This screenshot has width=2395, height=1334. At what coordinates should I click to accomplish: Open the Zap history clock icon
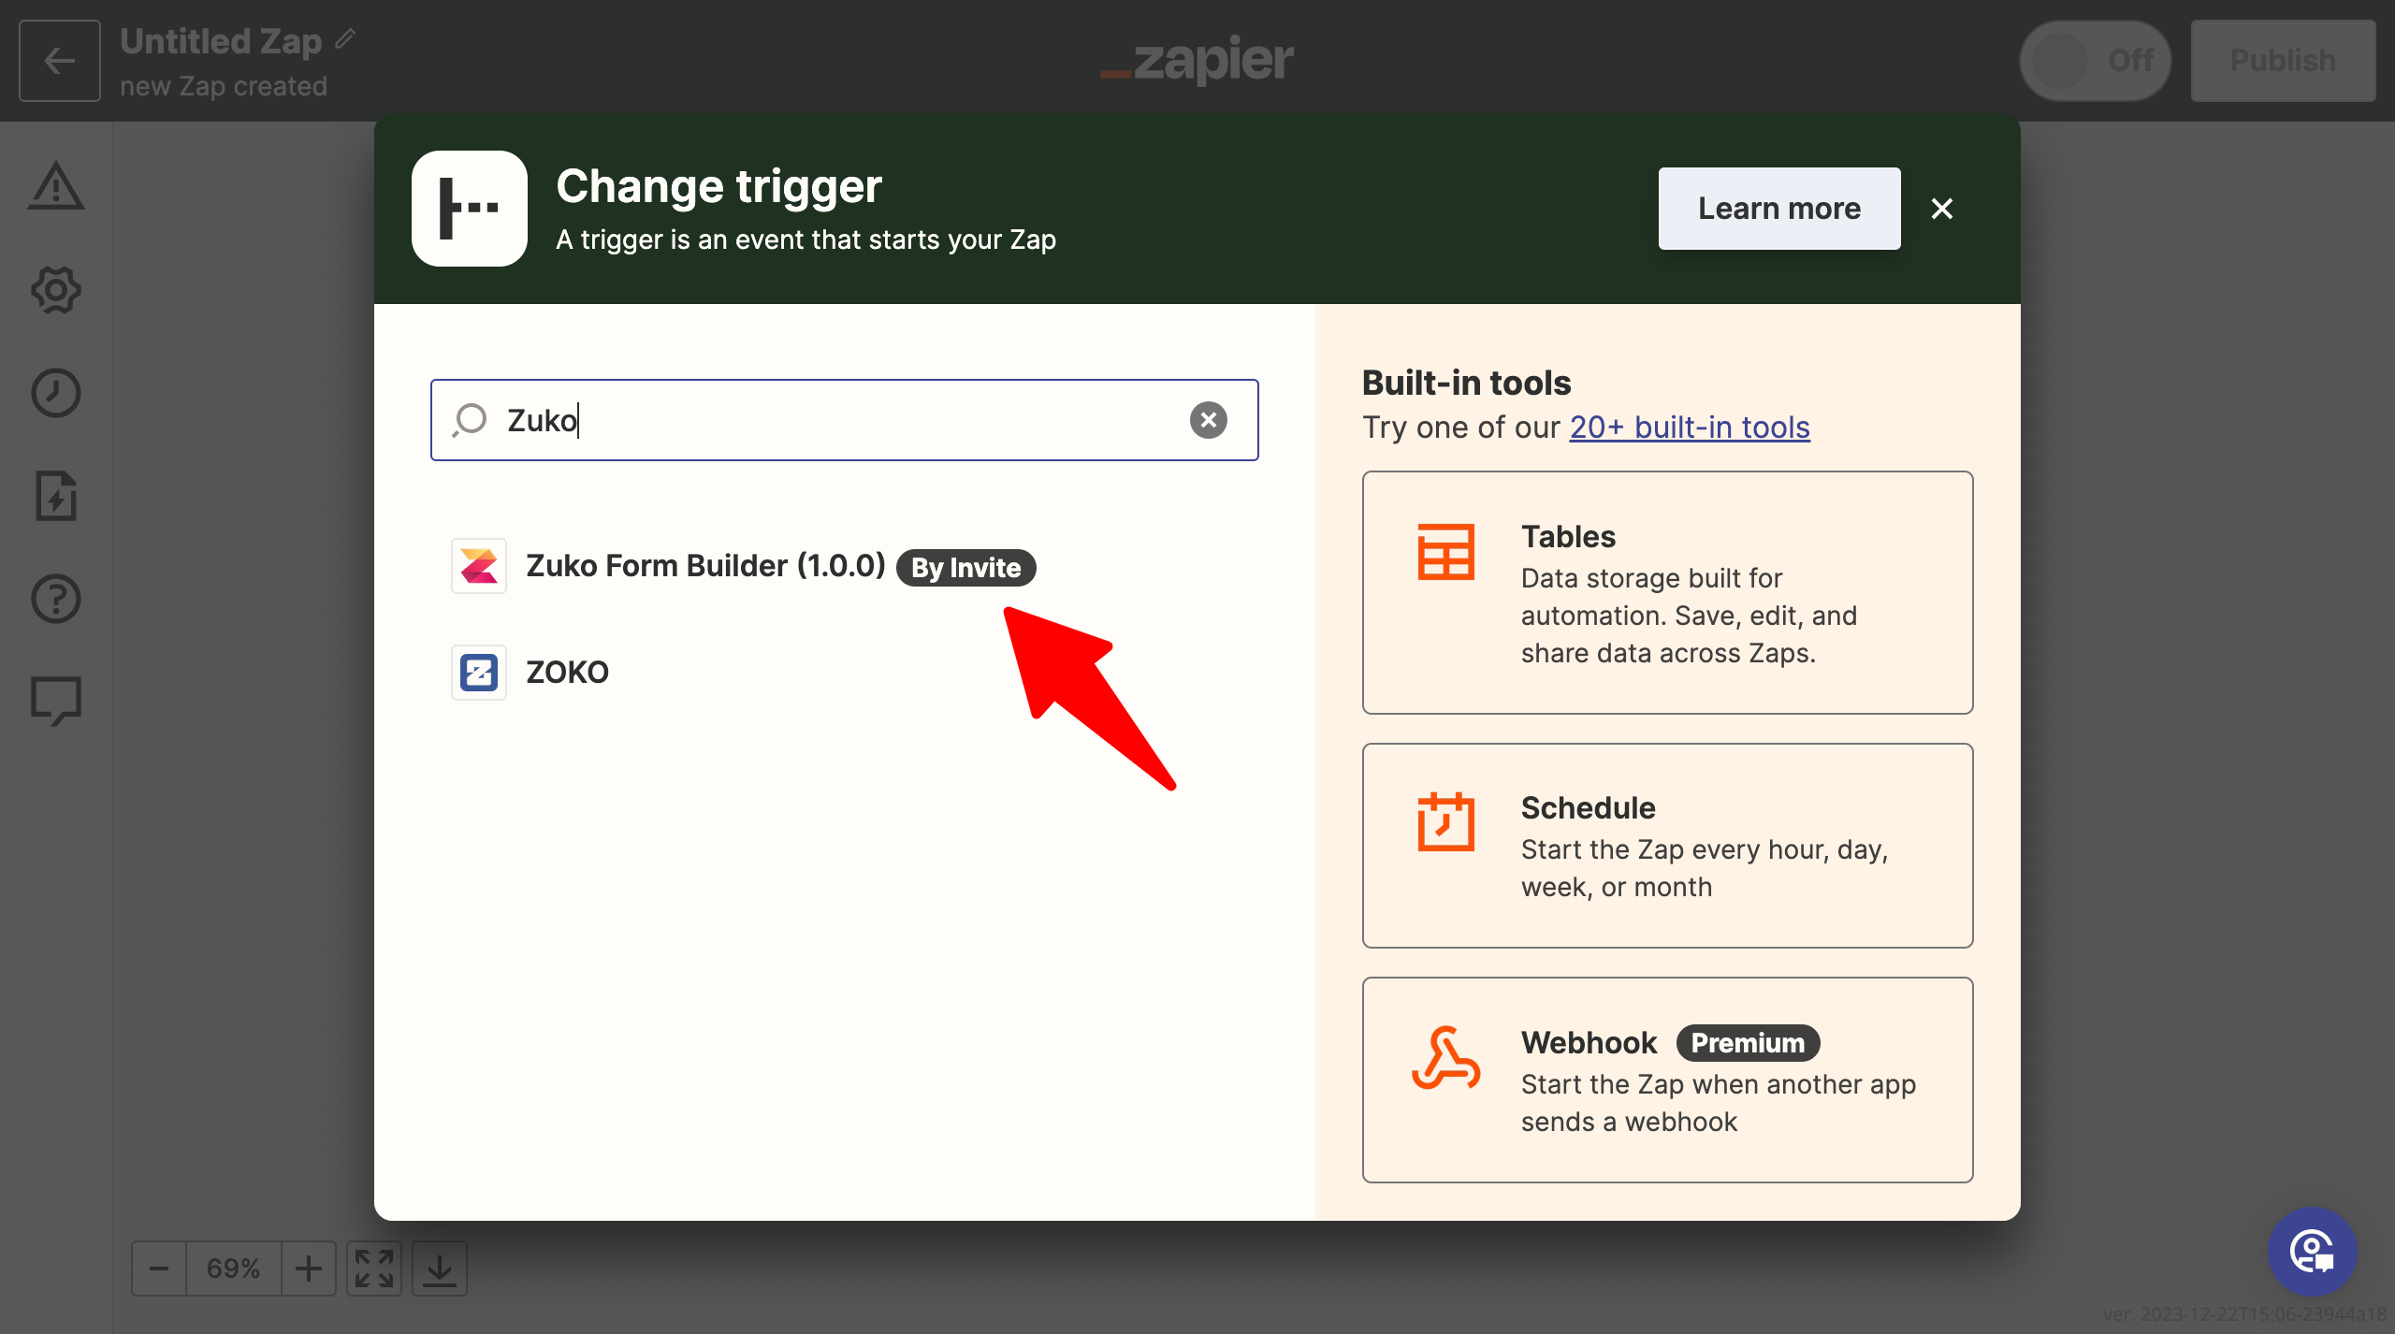point(57,393)
